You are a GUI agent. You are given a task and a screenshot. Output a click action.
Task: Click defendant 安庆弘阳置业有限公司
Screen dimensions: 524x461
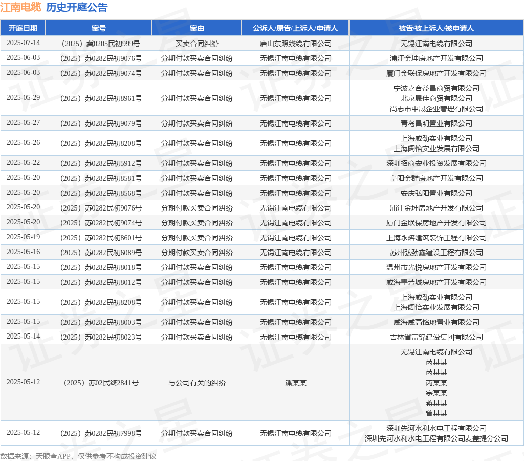tap(436, 193)
